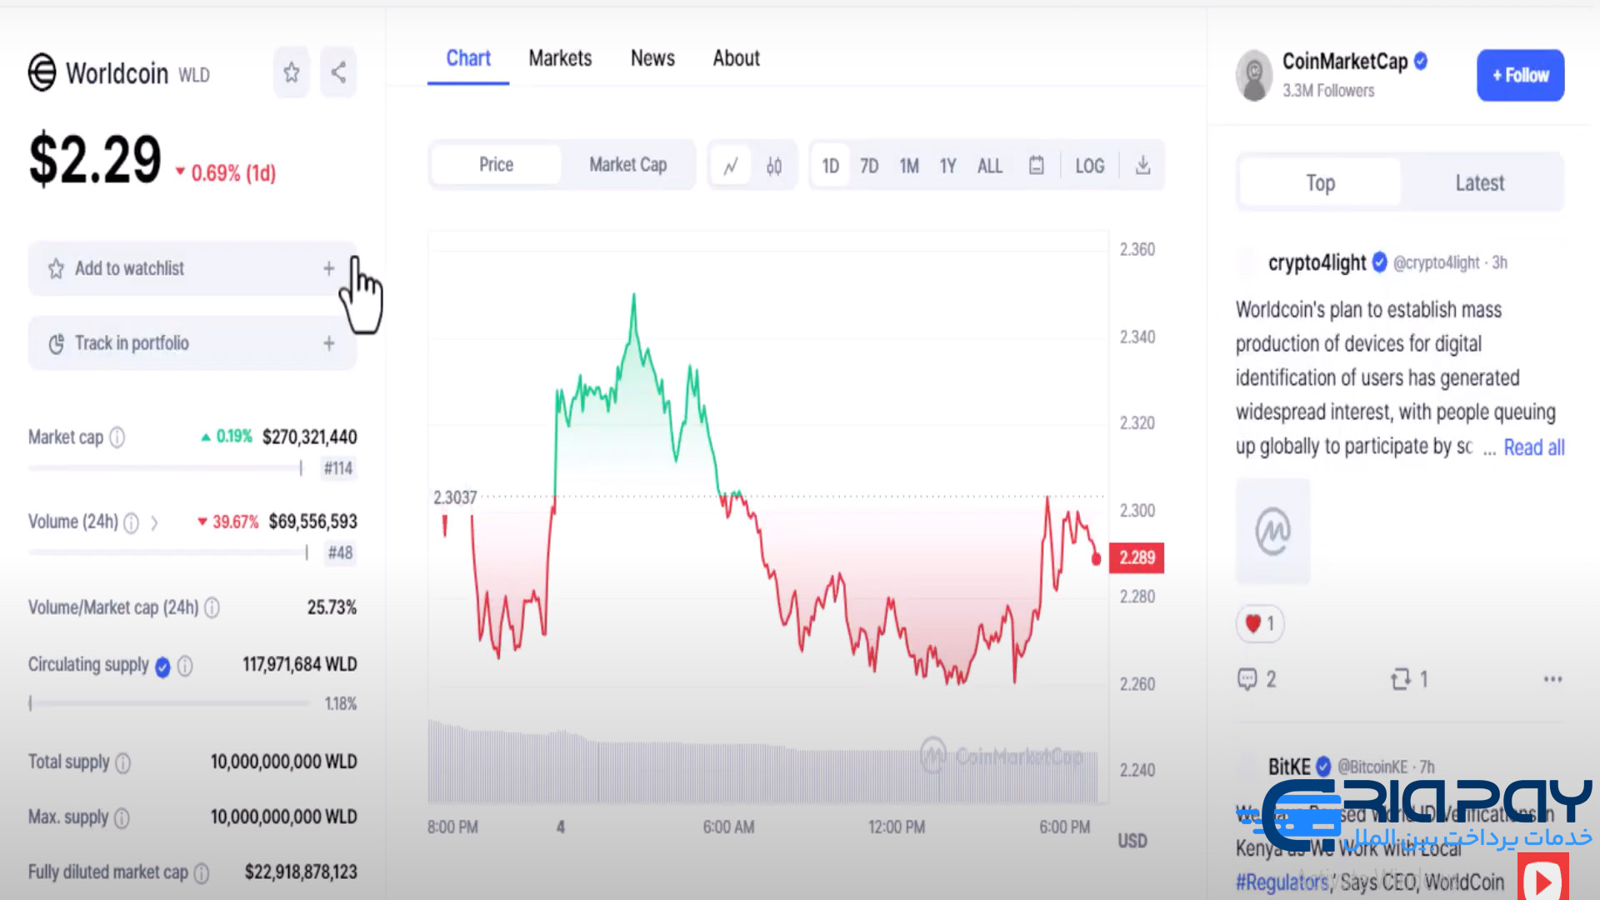Switch to the Chart tab
The height and width of the screenshot is (900, 1600).
[468, 58]
